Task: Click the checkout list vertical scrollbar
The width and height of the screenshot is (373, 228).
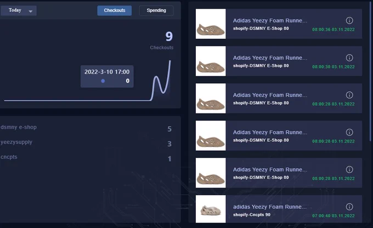Action: [371, 71]
